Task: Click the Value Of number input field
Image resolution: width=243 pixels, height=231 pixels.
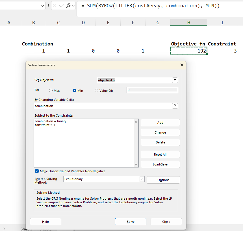Action: 152,90
